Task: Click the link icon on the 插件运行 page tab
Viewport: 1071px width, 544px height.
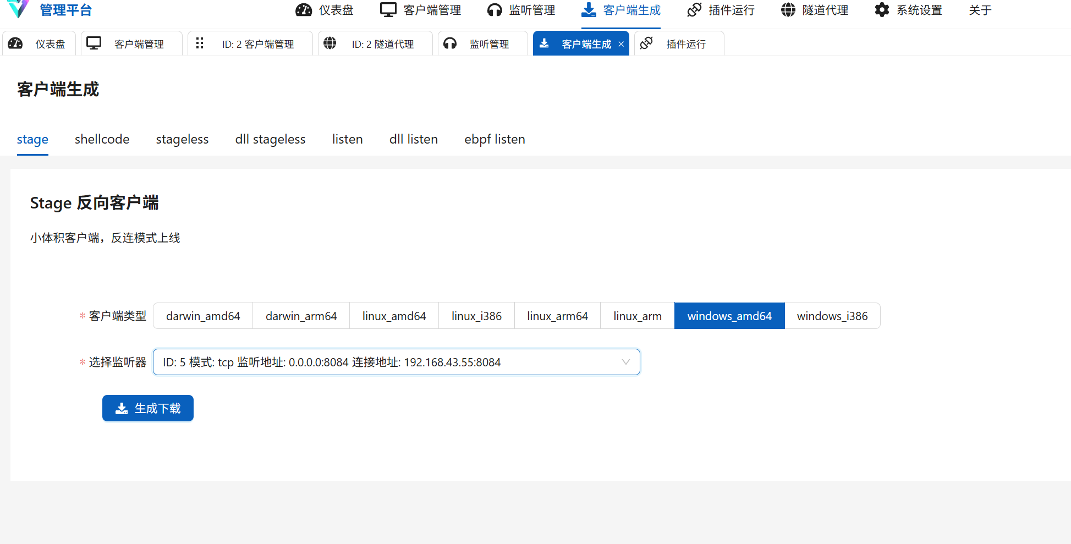Action: (646, 43)
